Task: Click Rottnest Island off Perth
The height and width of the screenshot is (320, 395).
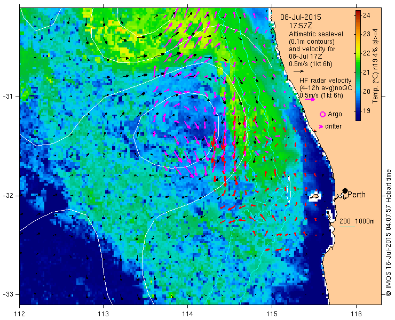Action: click(314, 196)
